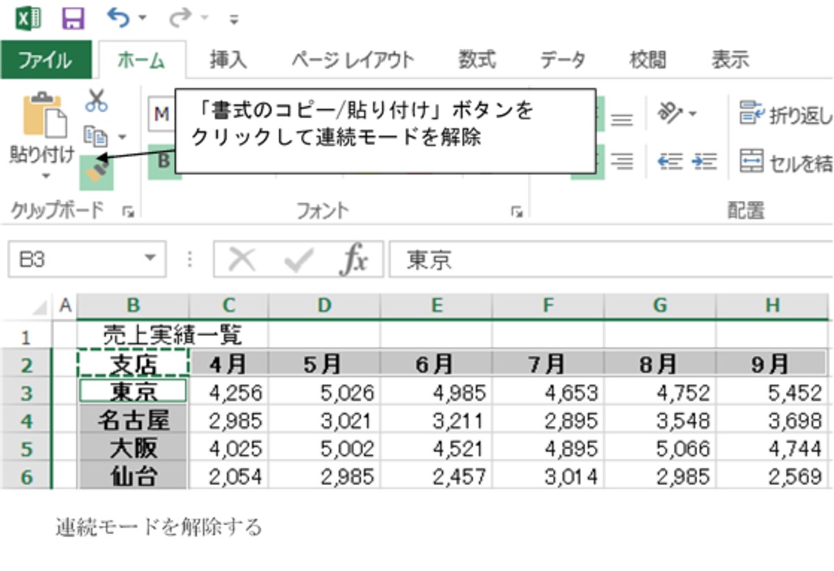Select the 支店 header cell

(x=133, y=364)
